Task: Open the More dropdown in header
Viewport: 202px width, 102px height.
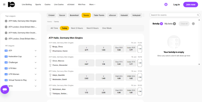Action: coord(92,4)
